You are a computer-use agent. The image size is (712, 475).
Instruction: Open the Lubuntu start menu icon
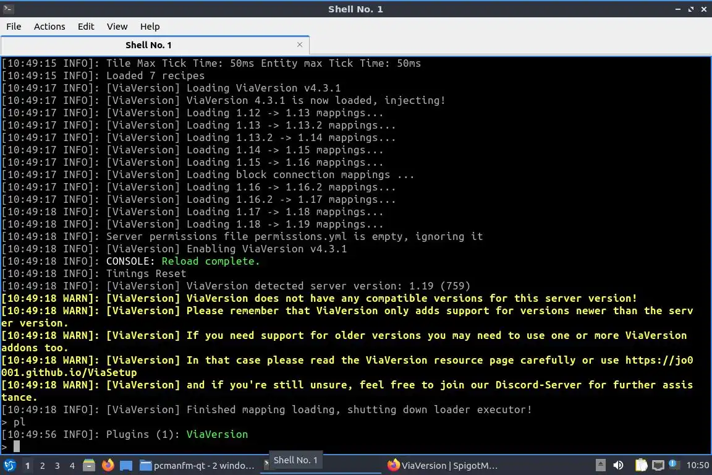(x=9, y=466)
